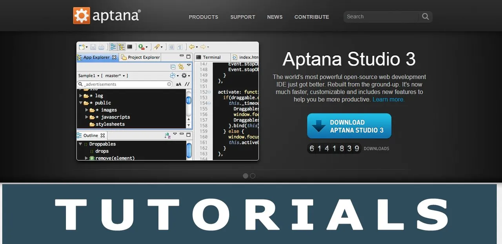502x244 pixels.
Task: Switch to the index.htm editor tab
Action: [x=245, y=57]
